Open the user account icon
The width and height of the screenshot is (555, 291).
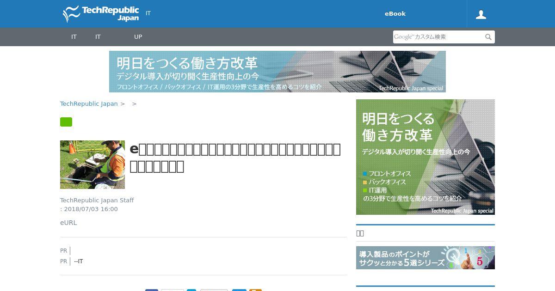click(x=481, y=14)
